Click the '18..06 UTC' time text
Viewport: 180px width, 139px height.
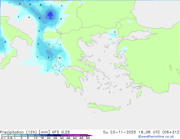(x=149, y=132)
